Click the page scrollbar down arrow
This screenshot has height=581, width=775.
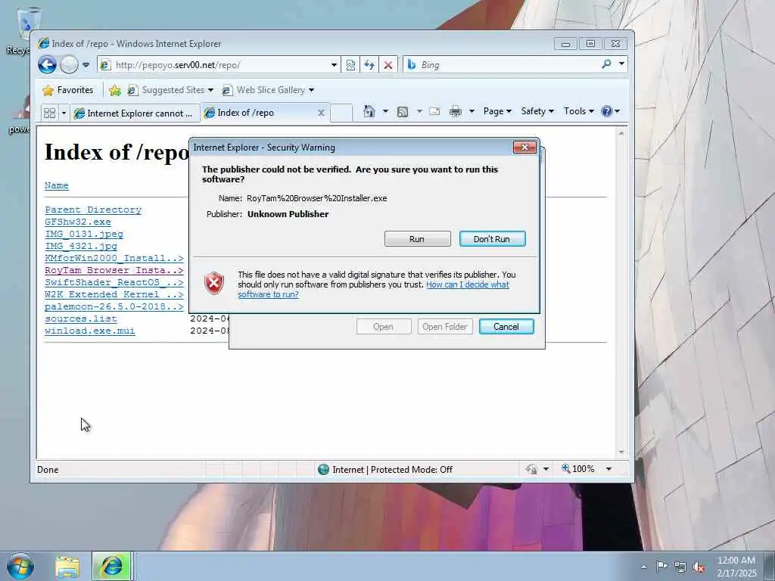click(621, 452)
